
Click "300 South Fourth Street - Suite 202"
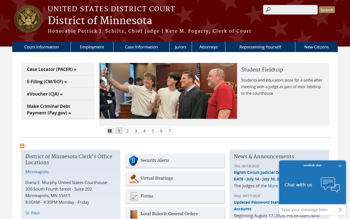click(x=59, y=189)
